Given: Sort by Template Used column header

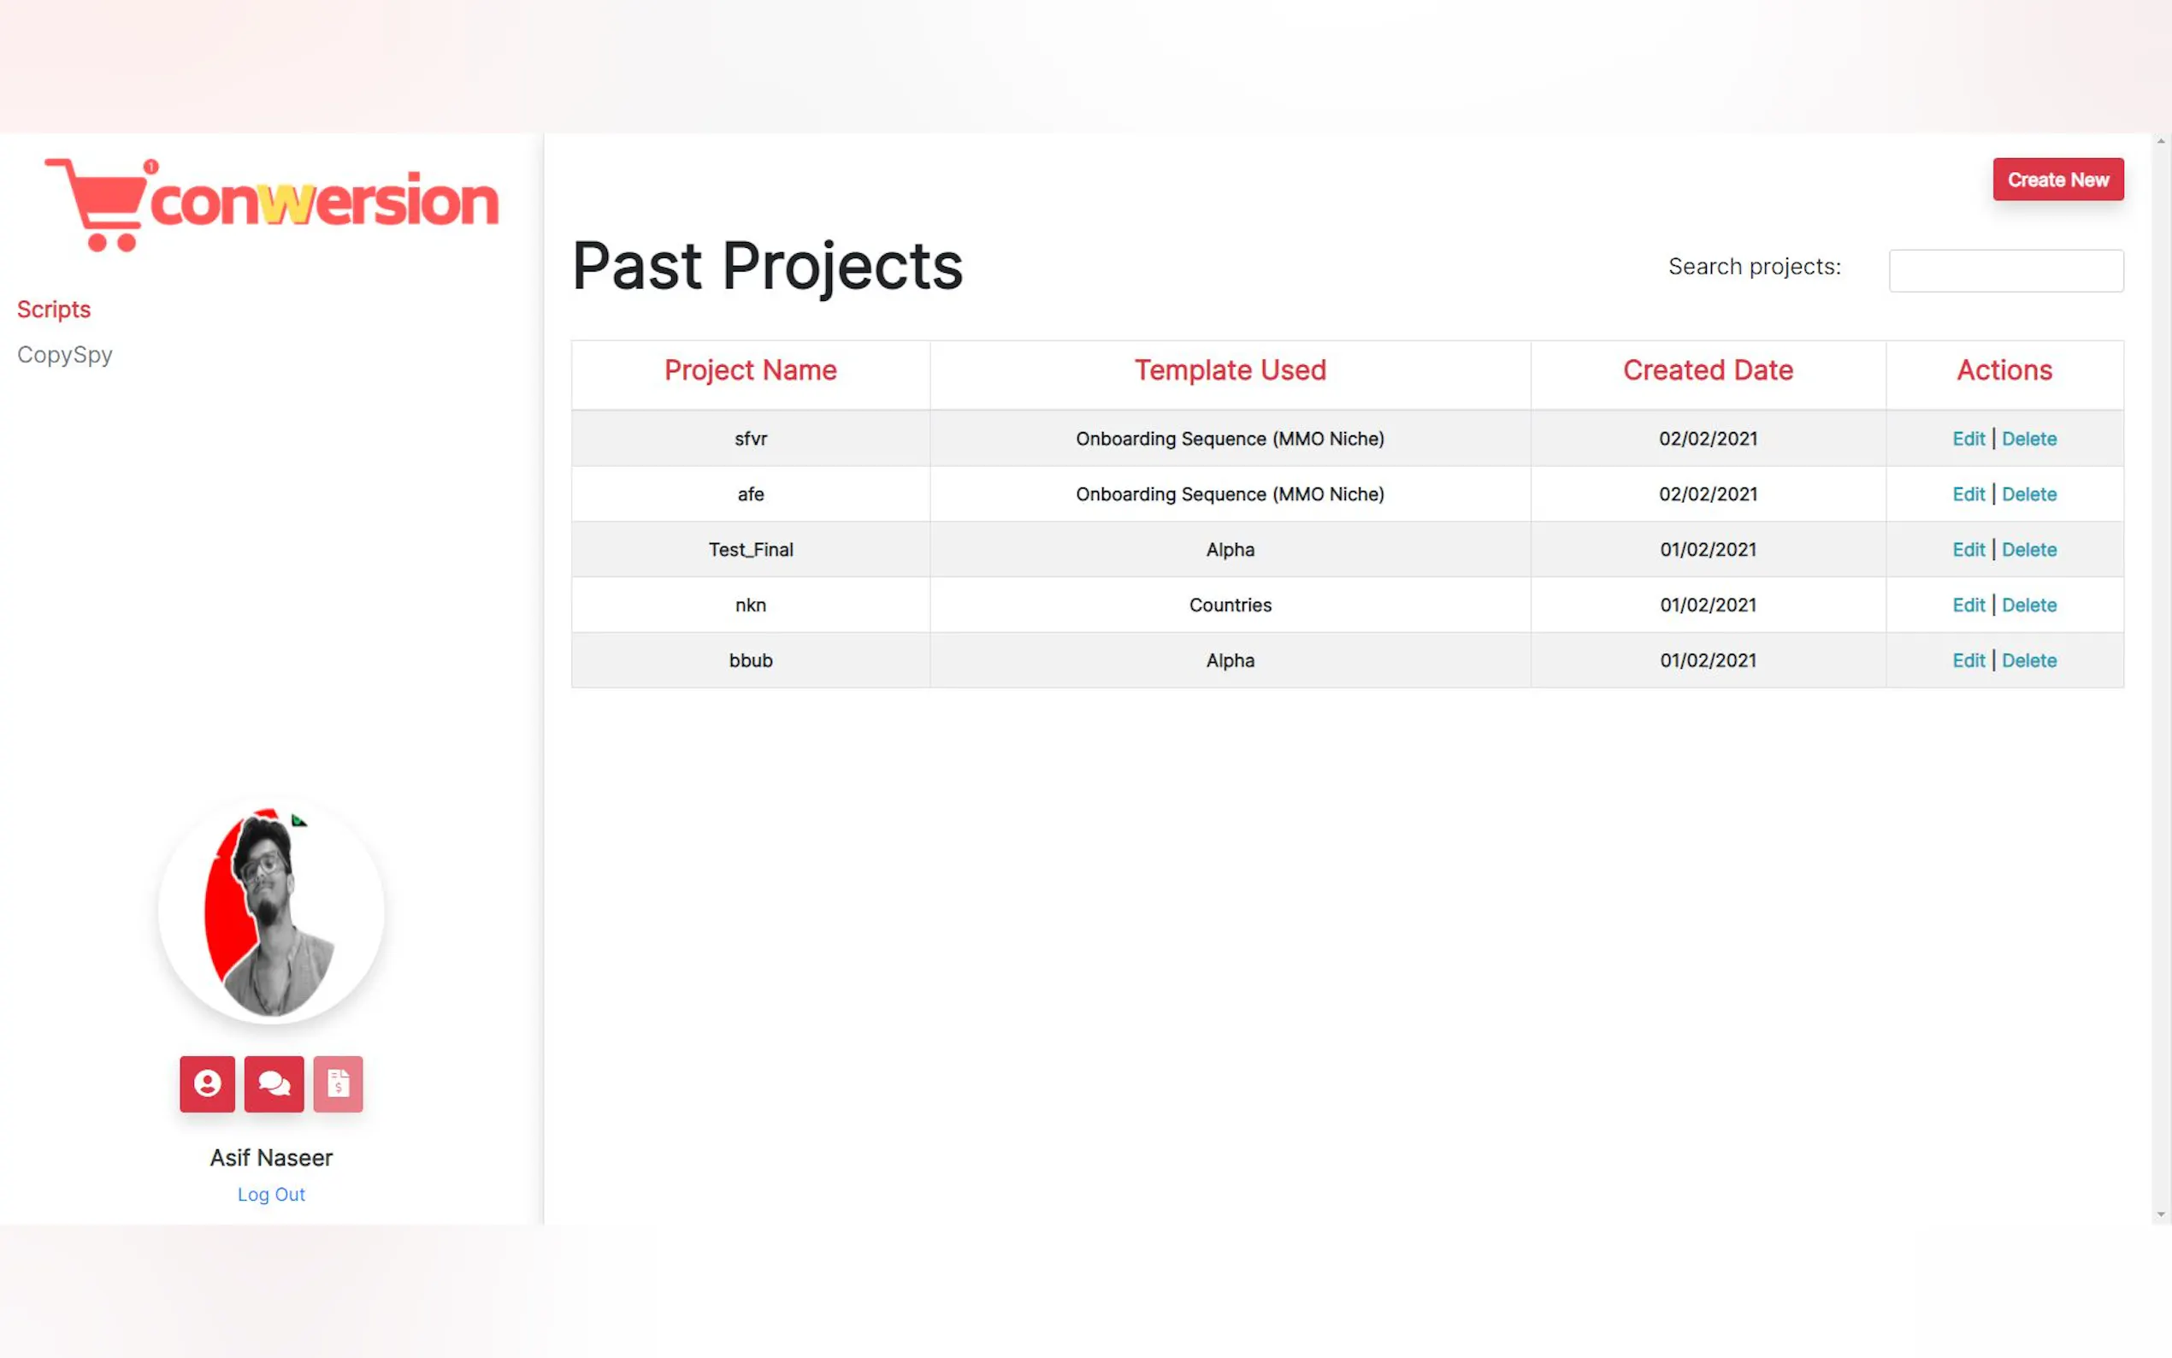Looking at the screenshot, I should click(1229, 370).
